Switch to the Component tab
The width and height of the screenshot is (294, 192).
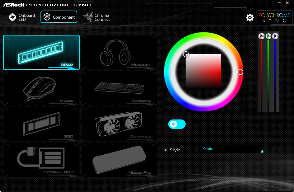(59, 17)
